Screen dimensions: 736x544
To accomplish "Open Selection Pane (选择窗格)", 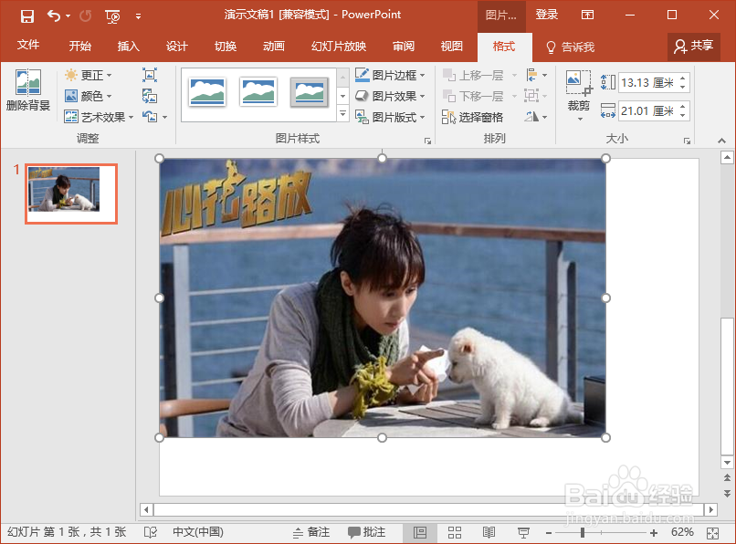I will coord(473,117).
